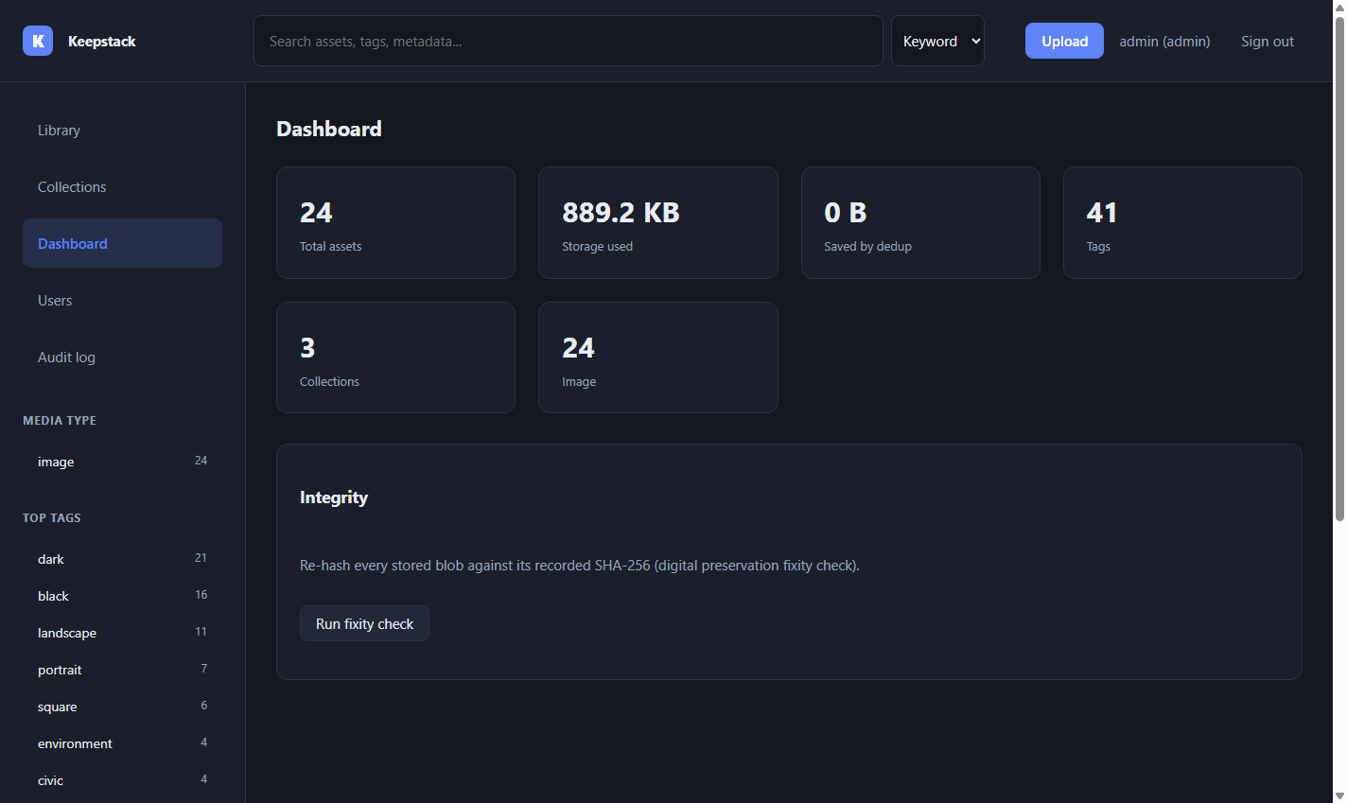
Task: Open Library in the sidebar
Action: [122, 130]
